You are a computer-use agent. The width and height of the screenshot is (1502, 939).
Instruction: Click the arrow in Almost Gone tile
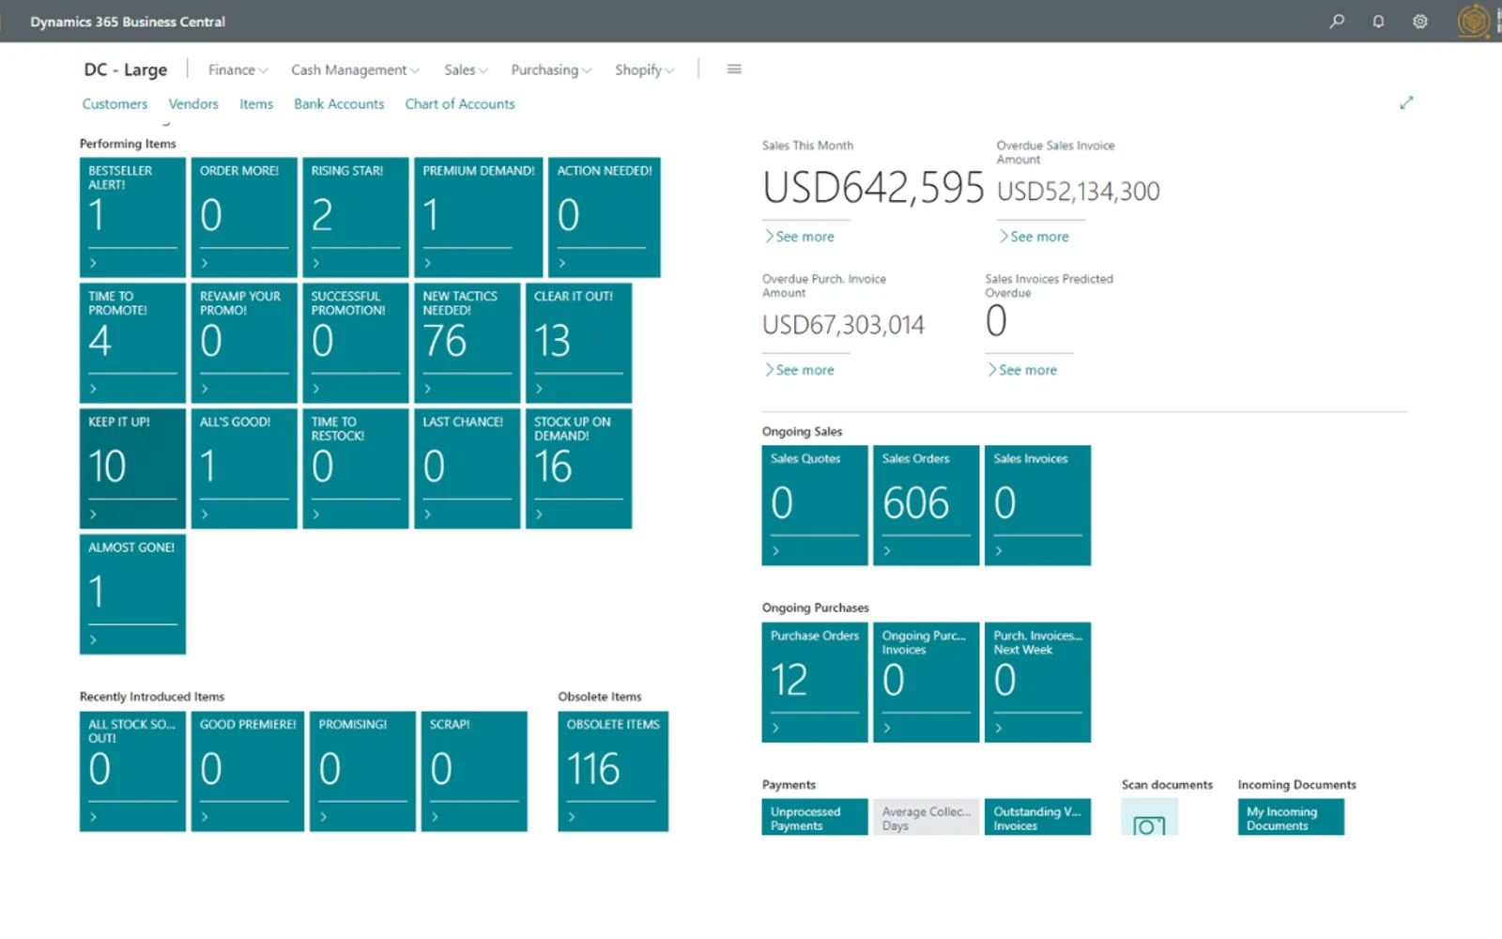click(93, 640)
